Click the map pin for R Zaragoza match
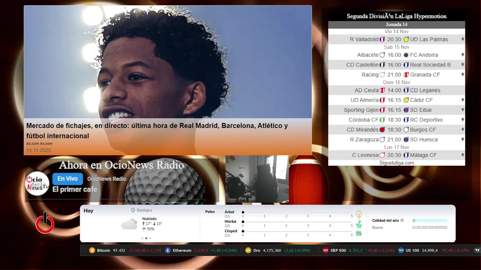The width and height of the screenshot is (481, 270). [x=463, y=139]
